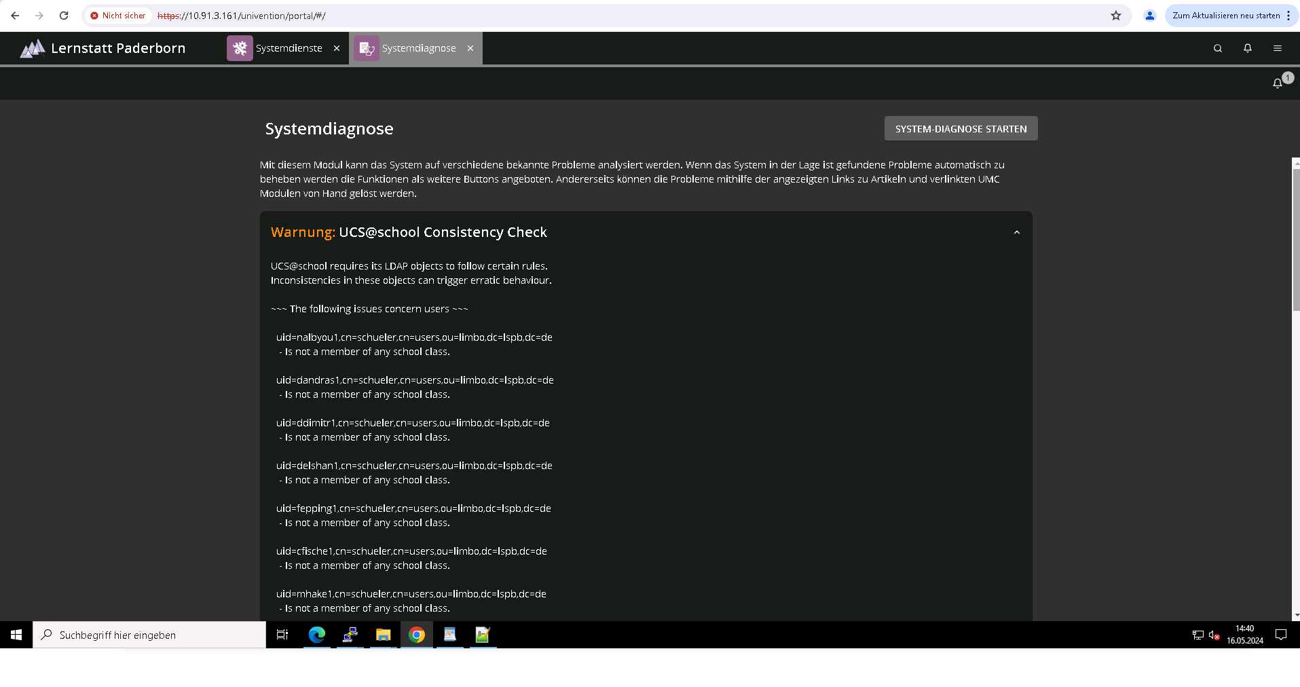Click the notification bell with badge 1
Viewport: 1300px width, 687px height.
pos(1278,83)
